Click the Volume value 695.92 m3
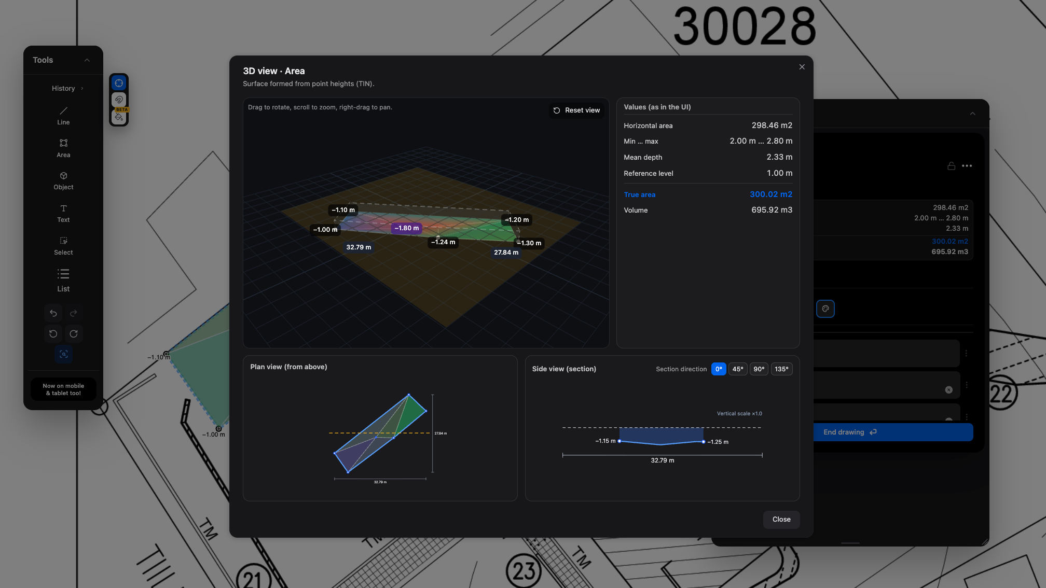 pyautogui.click(x=772, y=210)
